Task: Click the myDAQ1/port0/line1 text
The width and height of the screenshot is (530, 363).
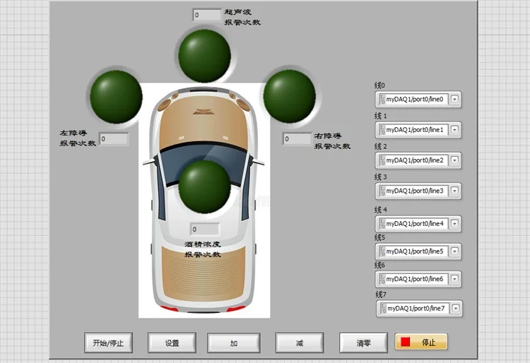Action: click(414, 130)
